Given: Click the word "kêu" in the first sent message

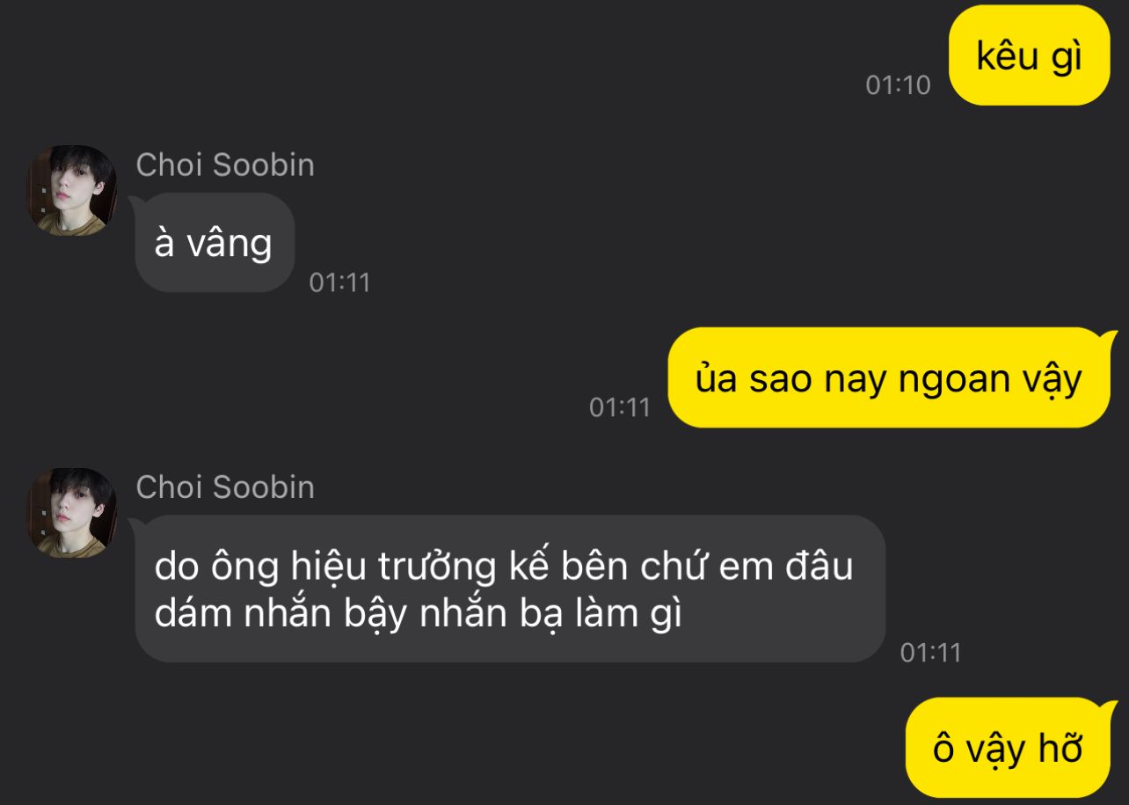Looking at the screenshot, I should pyautogui.click(x=1003, y=56).
